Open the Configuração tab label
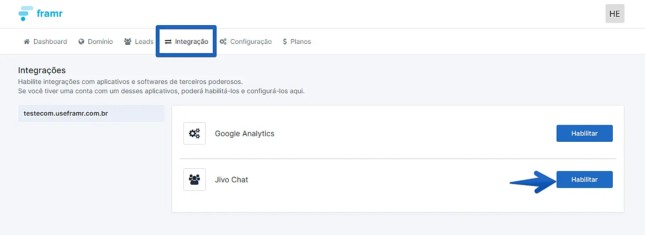Screen dimensions: 645x235 (251, 41)
